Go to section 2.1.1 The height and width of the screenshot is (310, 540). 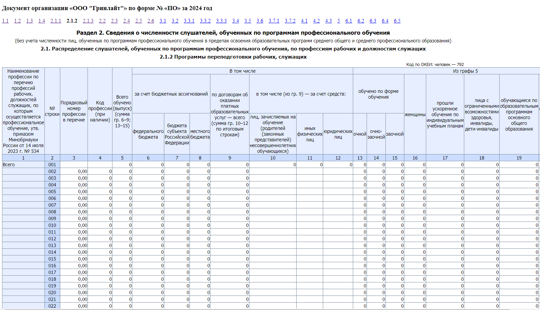tap(56, 21)
